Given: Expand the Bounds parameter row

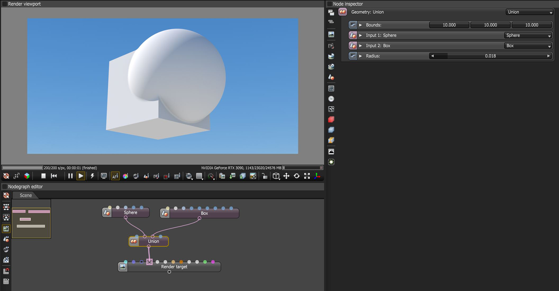Looking at the screenshot, I should [x=361, y=25].
